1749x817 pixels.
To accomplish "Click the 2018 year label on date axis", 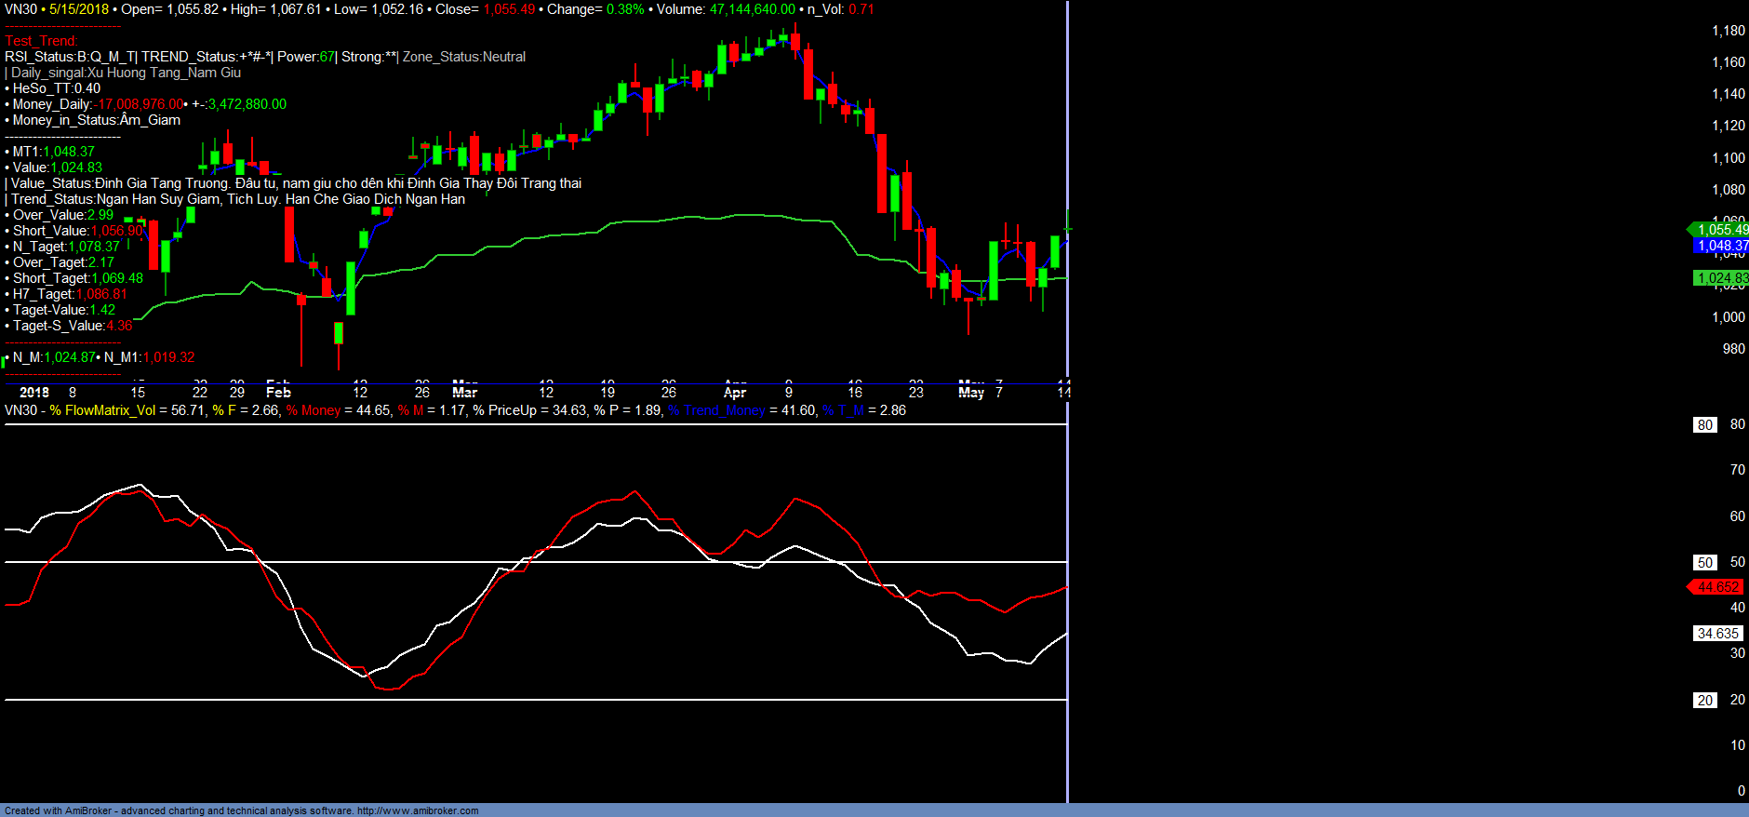I will click(x=34, y=392).
